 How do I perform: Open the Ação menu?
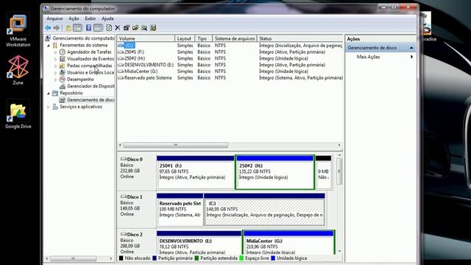click(x=74, y=18)
